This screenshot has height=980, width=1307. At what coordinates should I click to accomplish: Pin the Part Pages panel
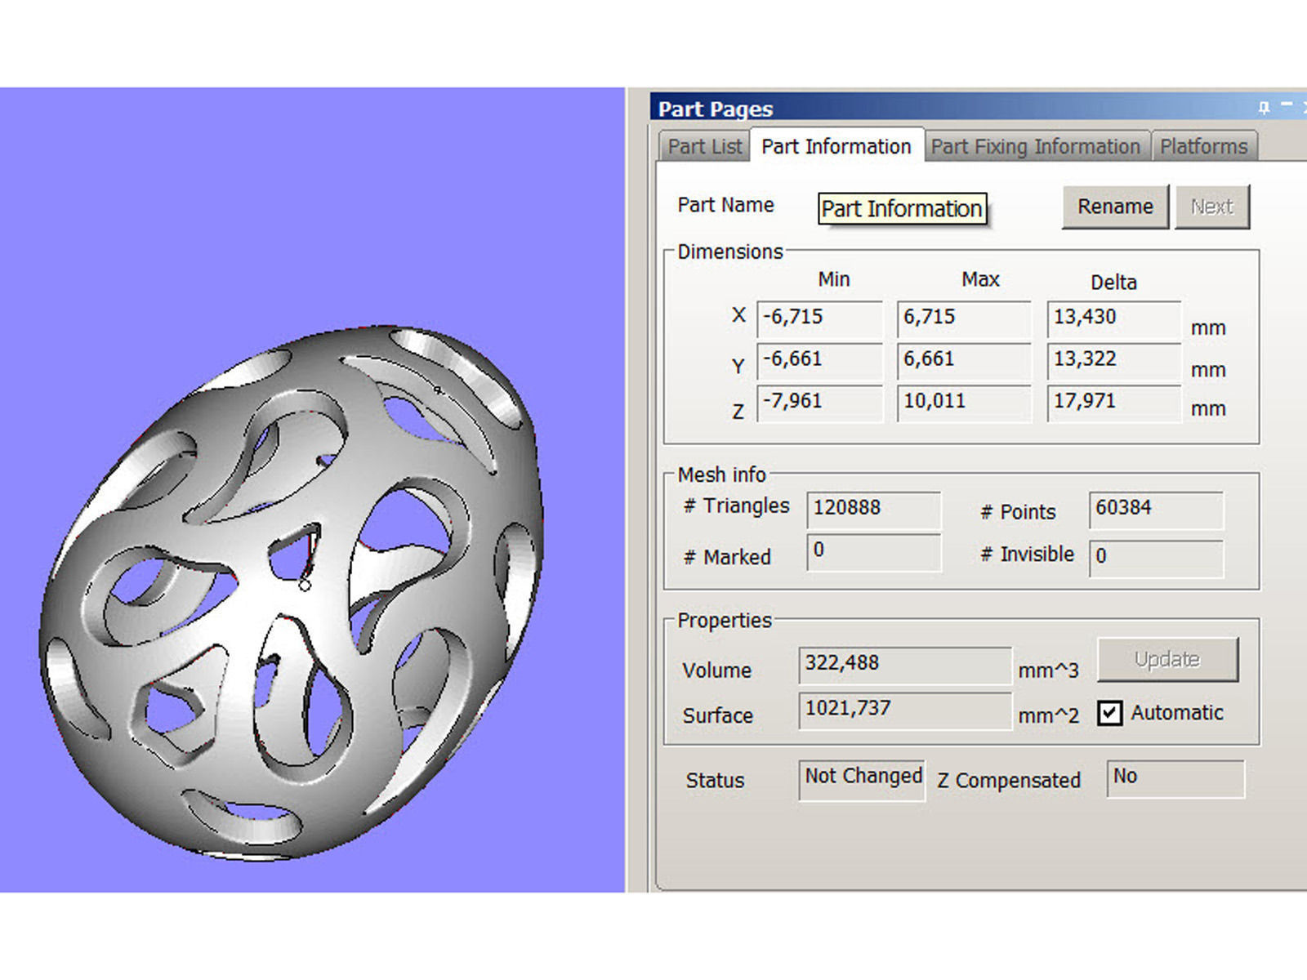pos(1264,107)
